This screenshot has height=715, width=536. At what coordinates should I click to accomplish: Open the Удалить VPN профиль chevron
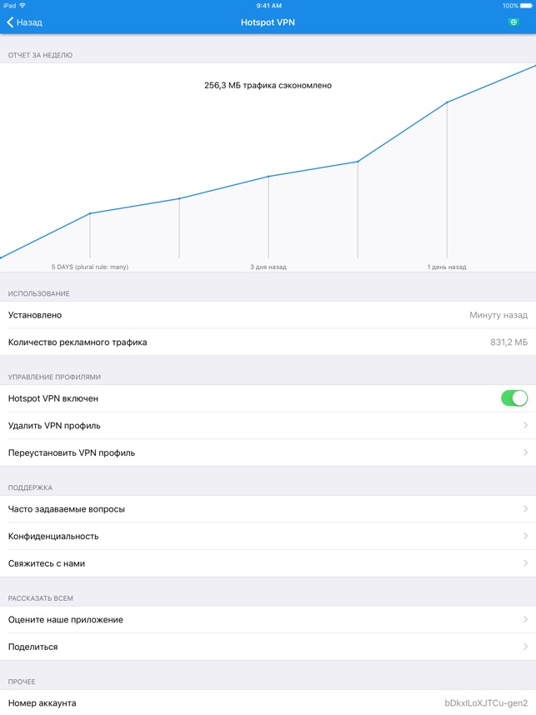[525, 426]
